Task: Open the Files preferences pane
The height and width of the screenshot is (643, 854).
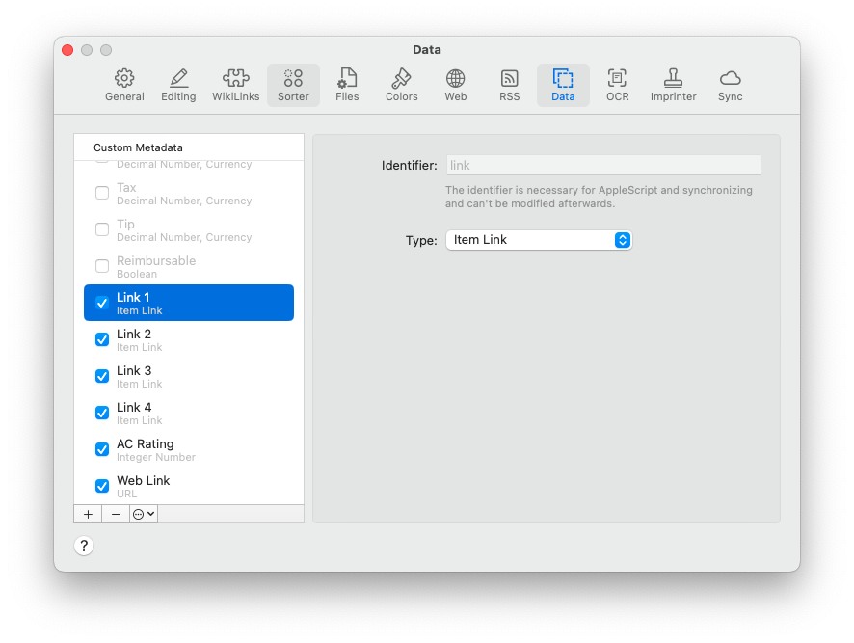Action: click(347, 86)
